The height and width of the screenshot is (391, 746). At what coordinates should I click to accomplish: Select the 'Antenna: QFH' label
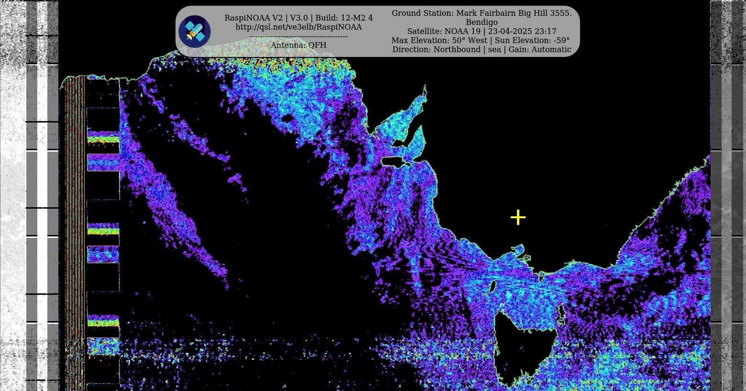tap(298, 45)
